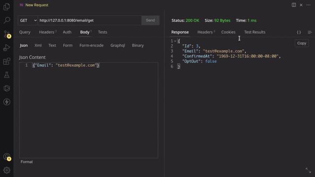Click the New Request tab title
The image size is (315, 177).
tap(37, 5)
